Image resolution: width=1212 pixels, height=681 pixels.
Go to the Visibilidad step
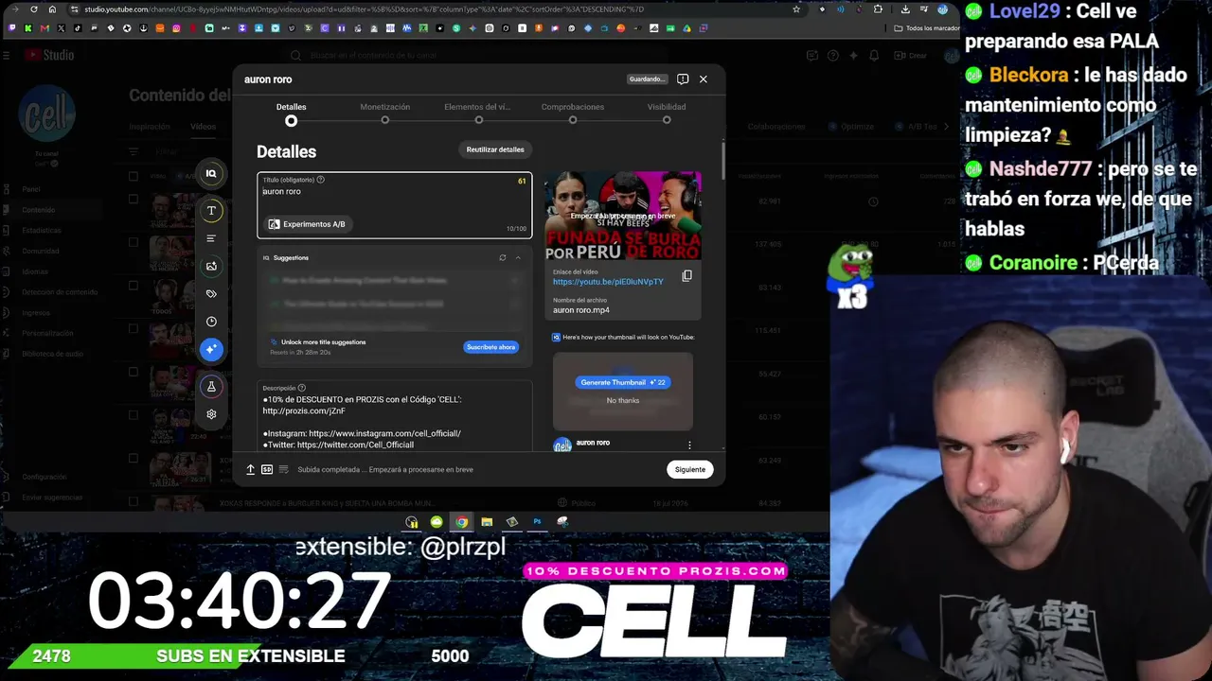click(667, 113)
